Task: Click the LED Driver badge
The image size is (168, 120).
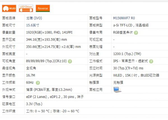Action: 26,8
